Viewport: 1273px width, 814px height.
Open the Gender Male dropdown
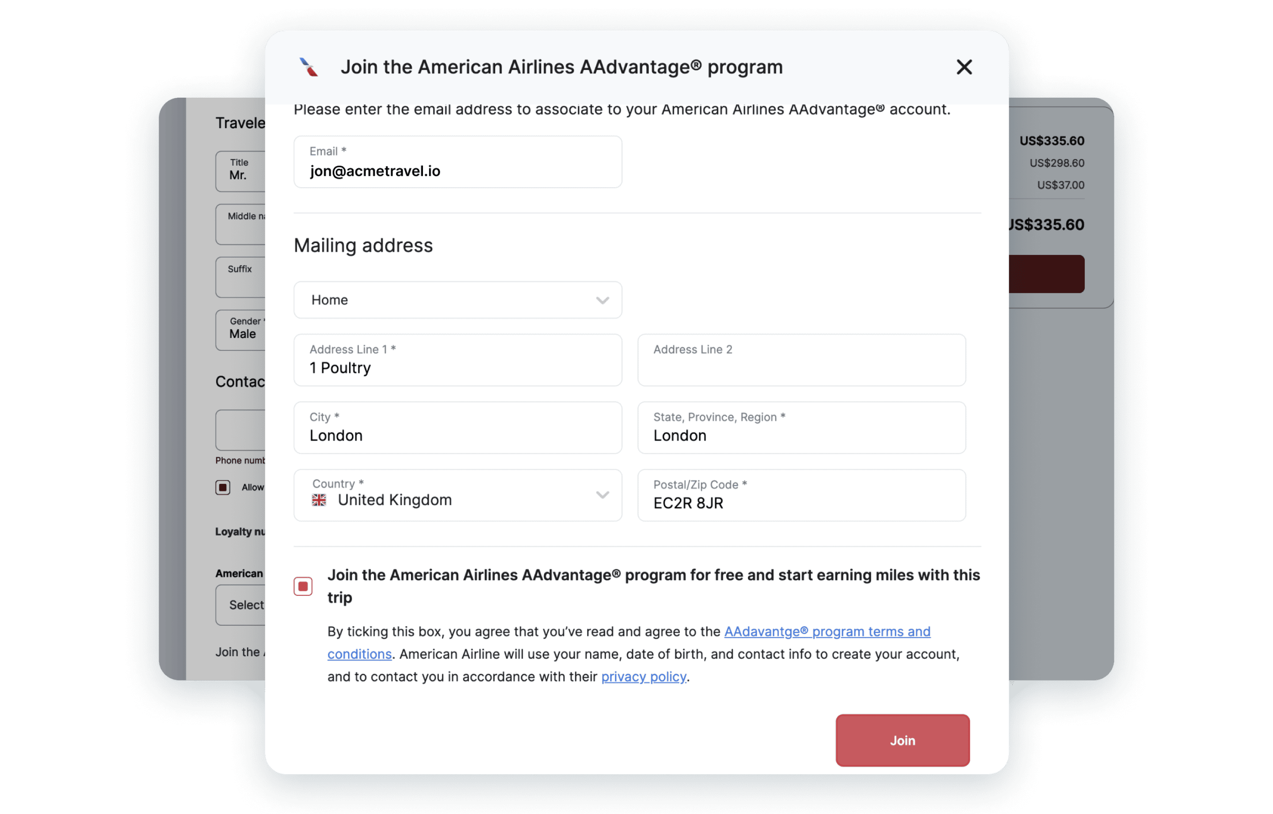click(240, 330)
